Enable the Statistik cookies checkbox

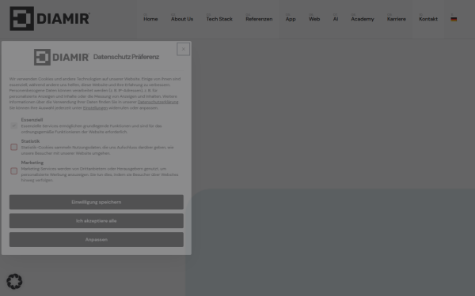[14, 147]
